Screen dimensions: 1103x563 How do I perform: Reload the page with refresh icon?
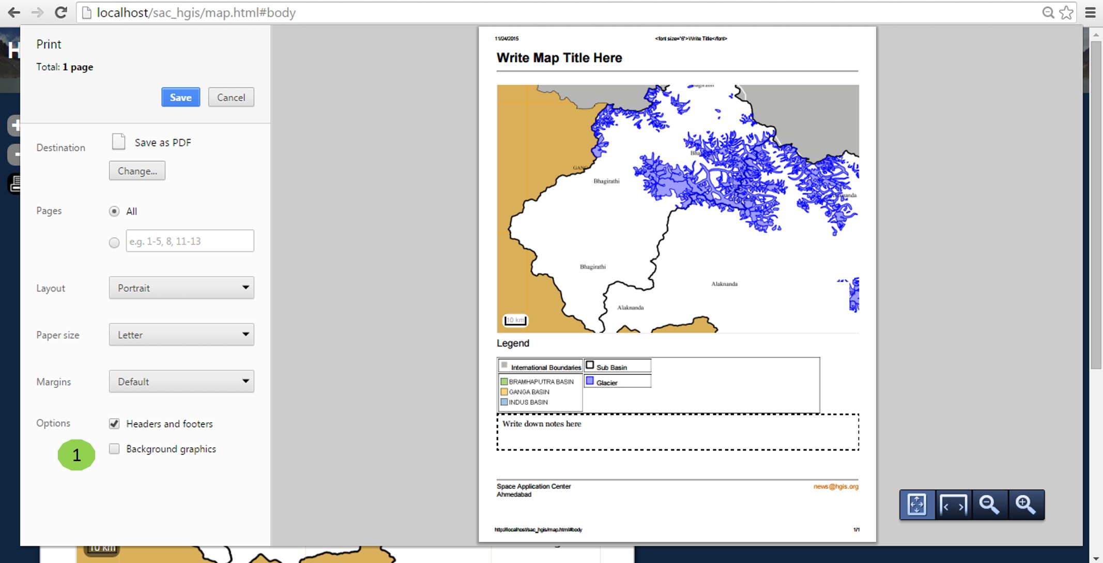61,12
